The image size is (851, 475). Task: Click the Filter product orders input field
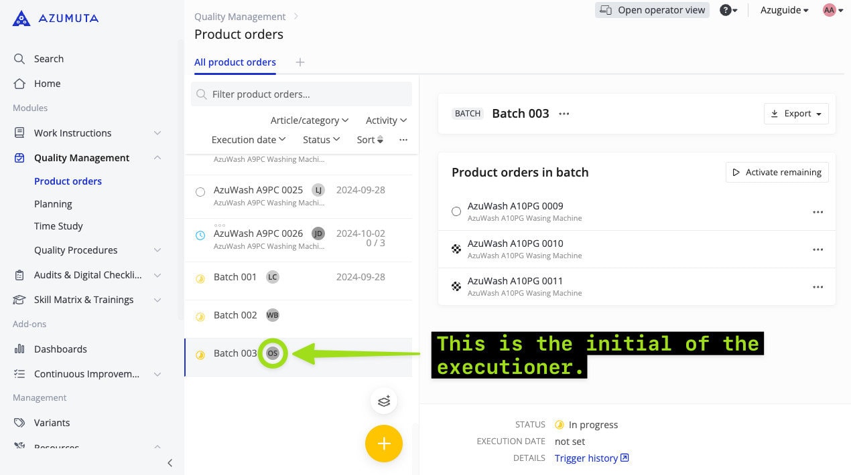[301, 94]
